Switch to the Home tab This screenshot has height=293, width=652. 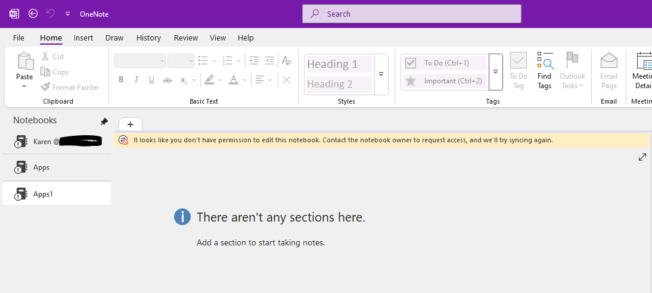51,38
